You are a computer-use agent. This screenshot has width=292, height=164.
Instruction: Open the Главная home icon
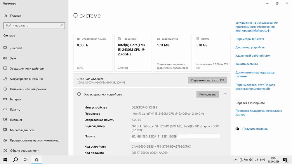pos(5,16)
